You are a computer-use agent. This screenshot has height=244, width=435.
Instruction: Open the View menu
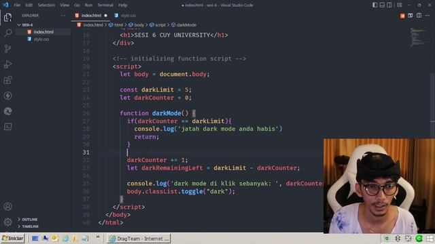tap(65, 5)
